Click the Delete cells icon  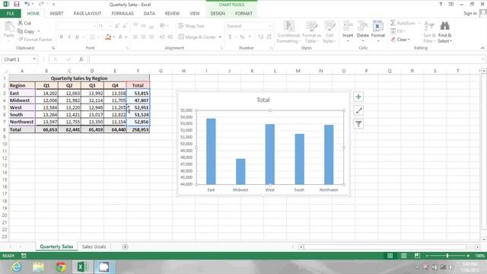pos(362,26)
